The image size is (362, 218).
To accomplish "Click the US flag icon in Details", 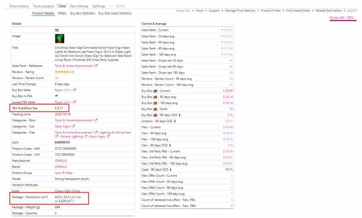I will (x=57, y=30).
